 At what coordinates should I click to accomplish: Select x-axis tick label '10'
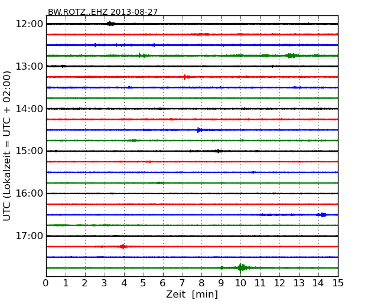click(x=240, y=283)
